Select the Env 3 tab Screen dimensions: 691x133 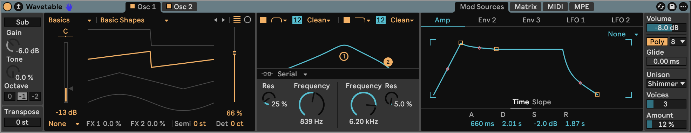click(531, 20)
